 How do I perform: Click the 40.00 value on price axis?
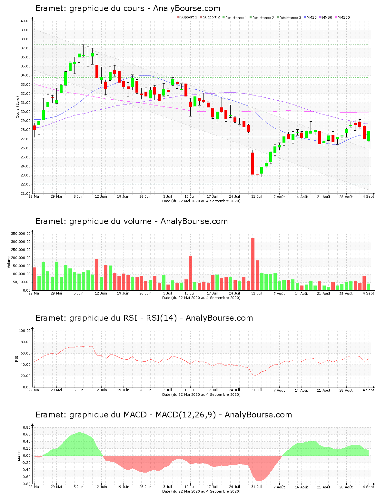pyautogui.click(x=25, y=21)
